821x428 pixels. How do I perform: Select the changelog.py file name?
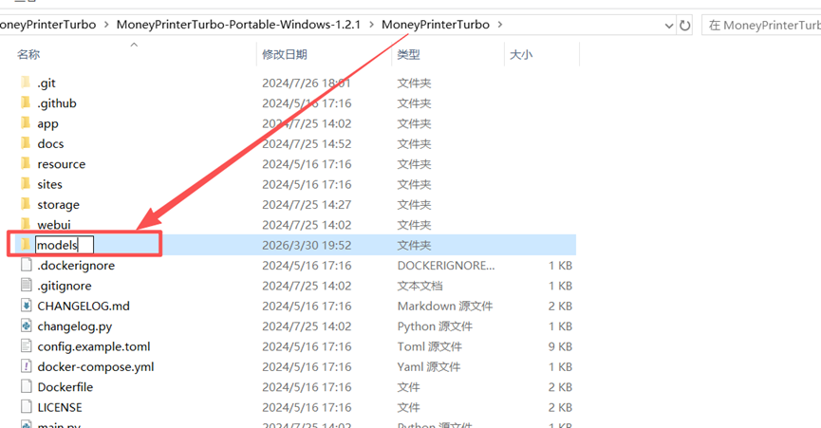[74, 326]
